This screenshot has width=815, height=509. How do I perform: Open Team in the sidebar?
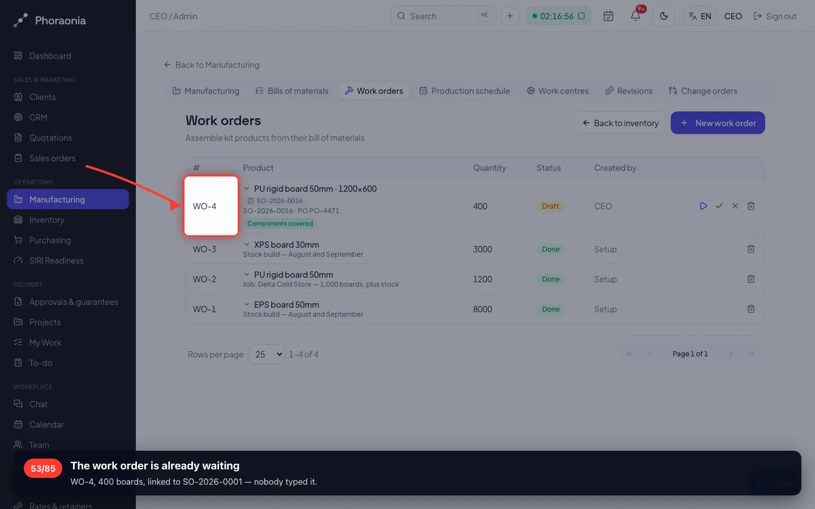click(68, 445)
